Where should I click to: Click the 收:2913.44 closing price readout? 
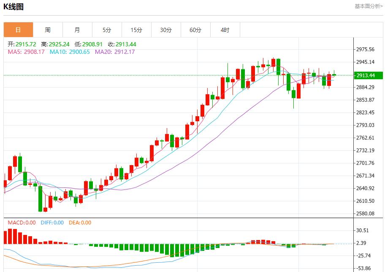click(122, 44)
